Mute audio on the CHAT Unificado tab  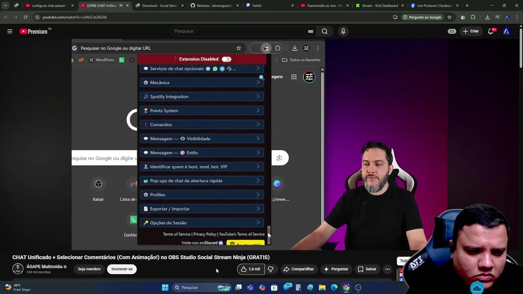(121, 6)
